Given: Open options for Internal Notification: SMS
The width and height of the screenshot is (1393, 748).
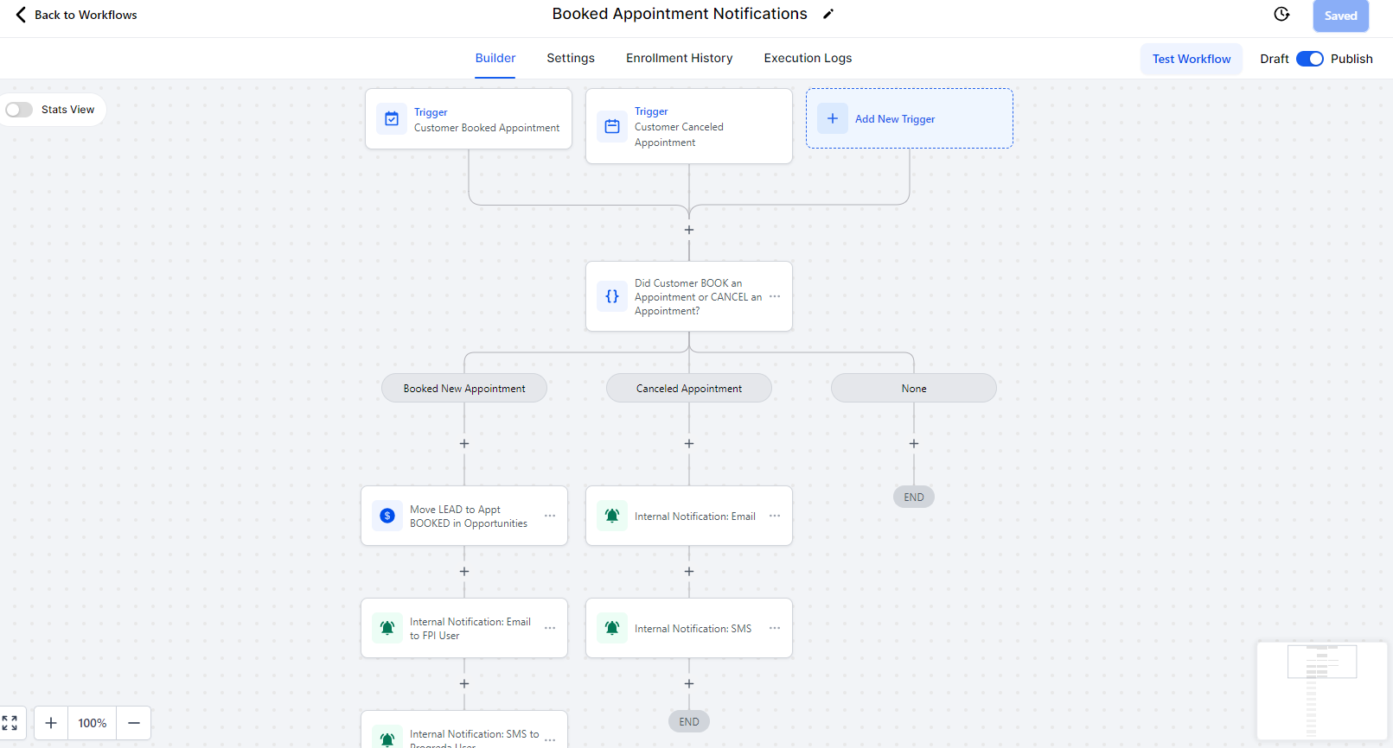Looking at the screenshot, I should coord(775,628).
